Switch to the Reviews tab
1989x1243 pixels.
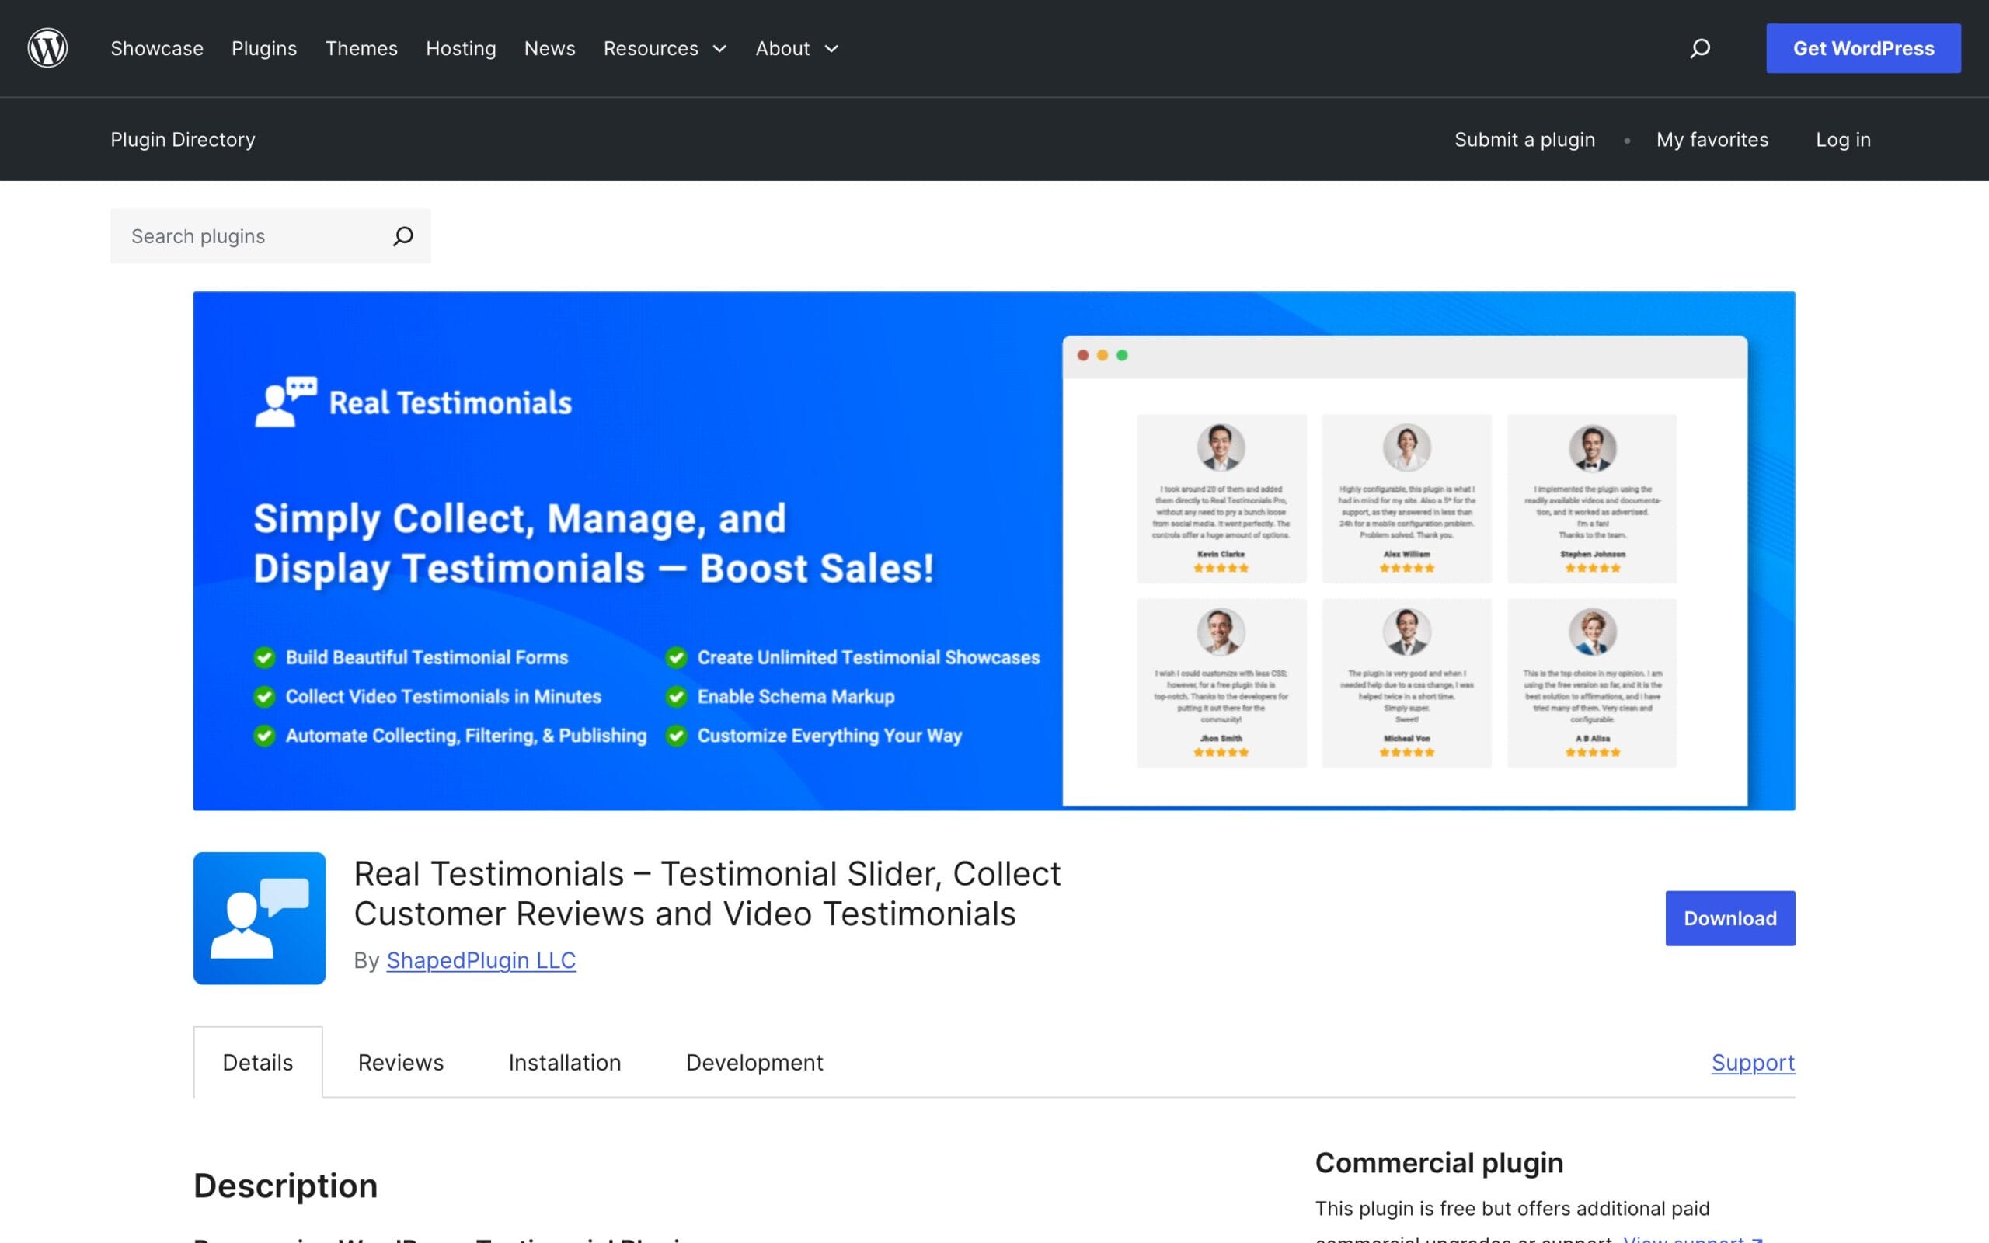pos(401,1062)
